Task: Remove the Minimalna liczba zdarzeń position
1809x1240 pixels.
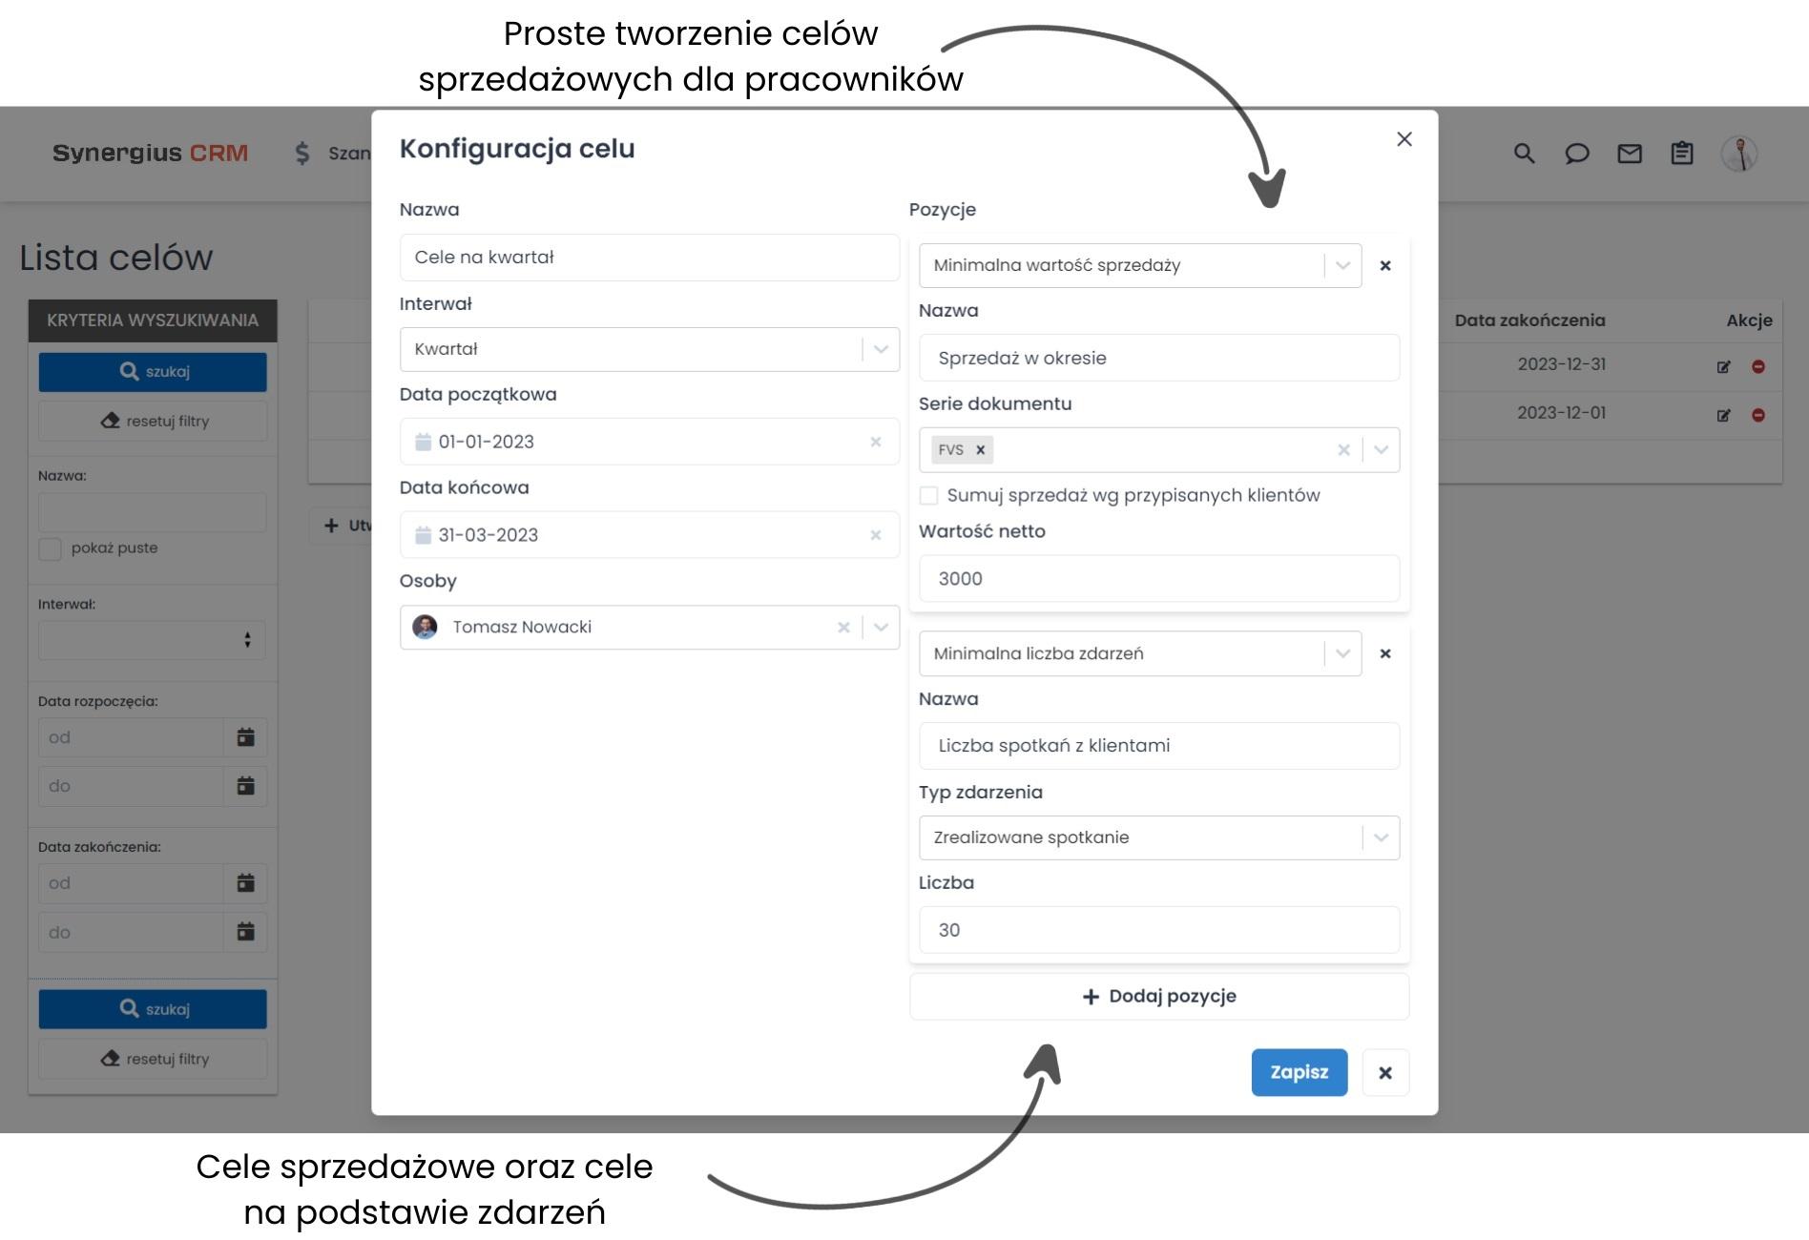Action: 1385,653
